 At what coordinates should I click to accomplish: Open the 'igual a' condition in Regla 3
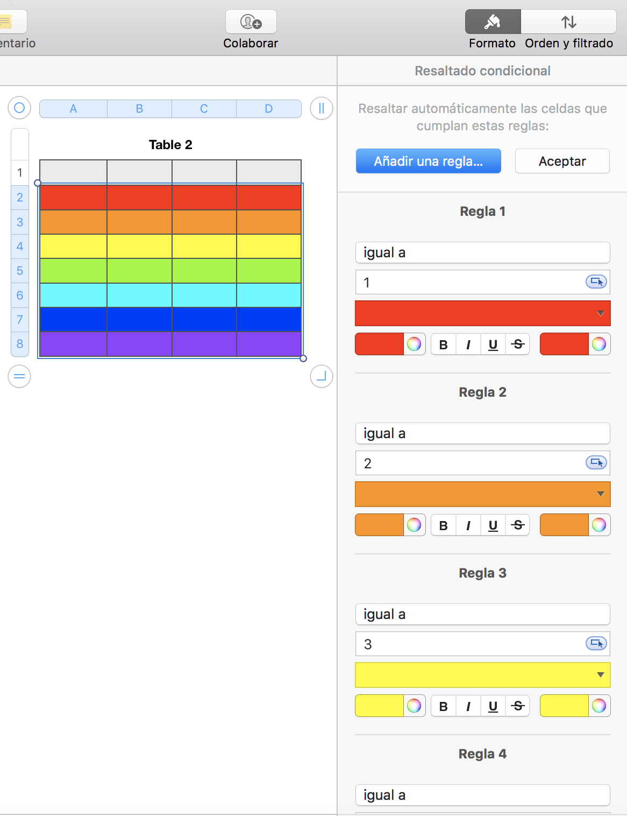(x=482, y=614)
